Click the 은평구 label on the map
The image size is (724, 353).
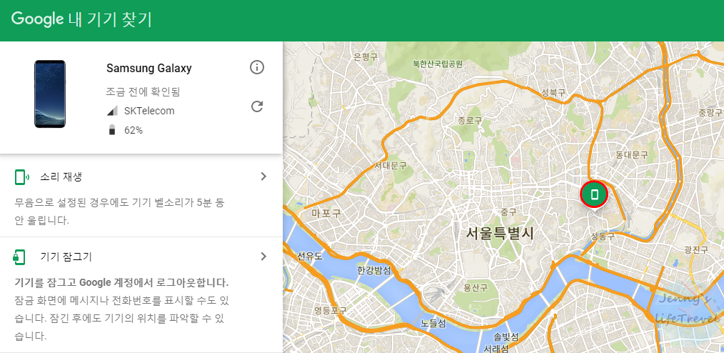tap(366, 57)
